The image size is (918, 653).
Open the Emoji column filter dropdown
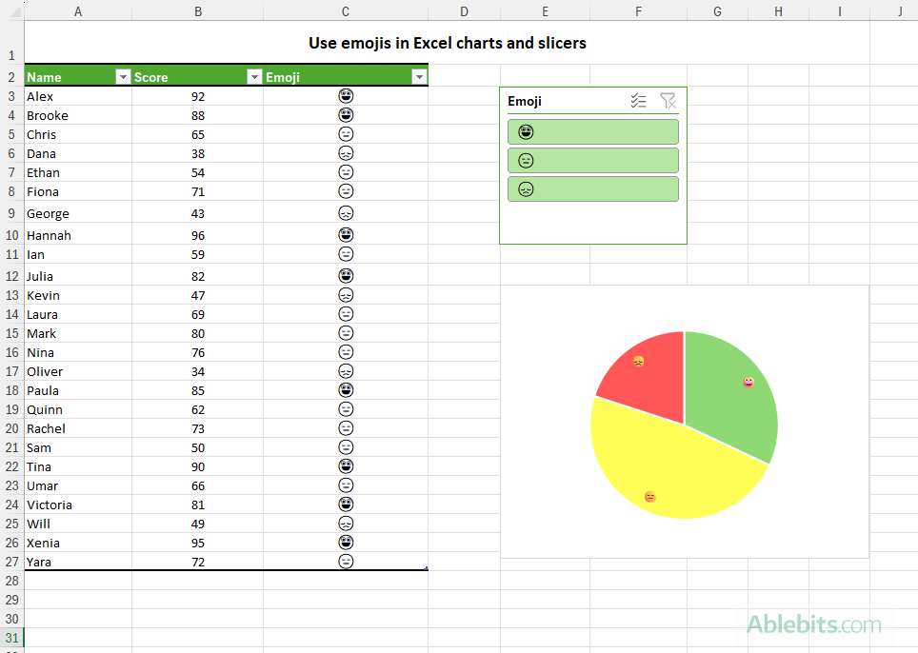pos(419,75)
